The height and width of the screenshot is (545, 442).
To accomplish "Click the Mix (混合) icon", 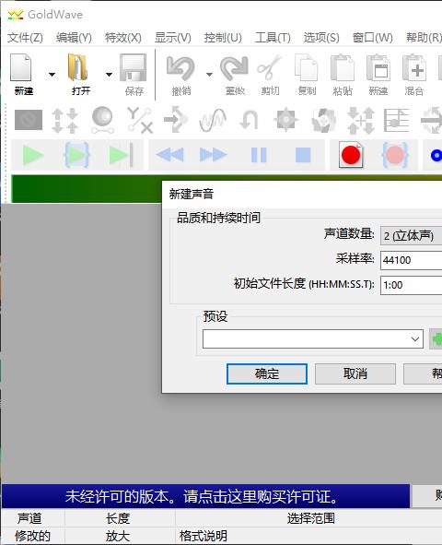I will click(413, 67).
